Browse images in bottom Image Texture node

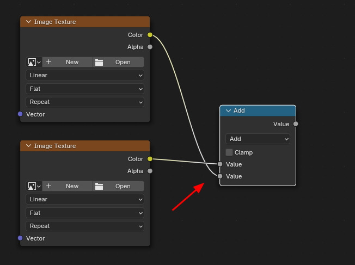34,186
